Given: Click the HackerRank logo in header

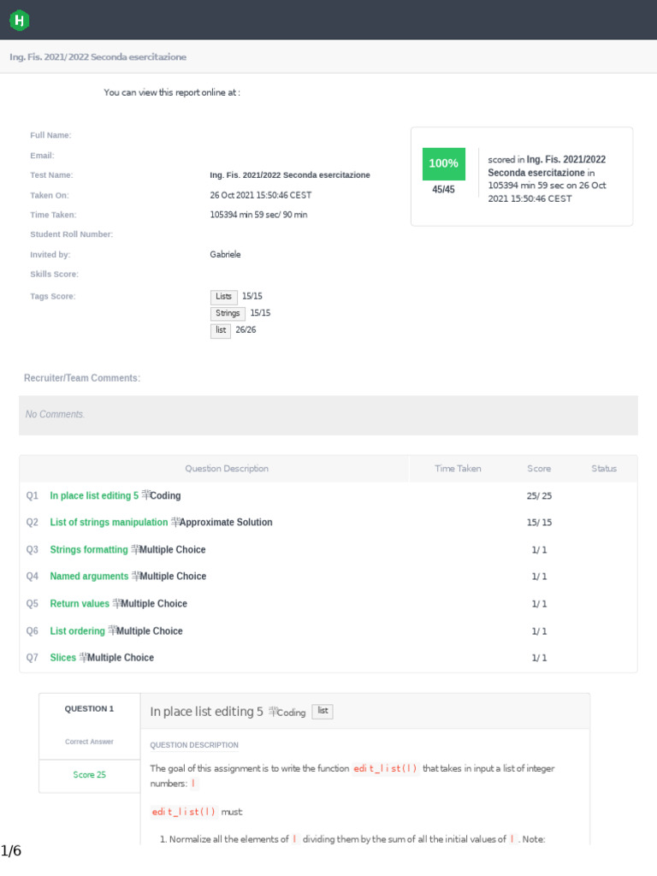Looking at the screenshot, I should 19,20.
